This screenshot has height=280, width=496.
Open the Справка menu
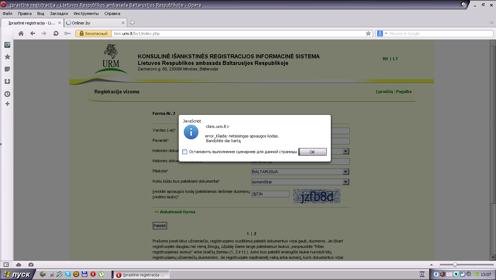point(112,13)
